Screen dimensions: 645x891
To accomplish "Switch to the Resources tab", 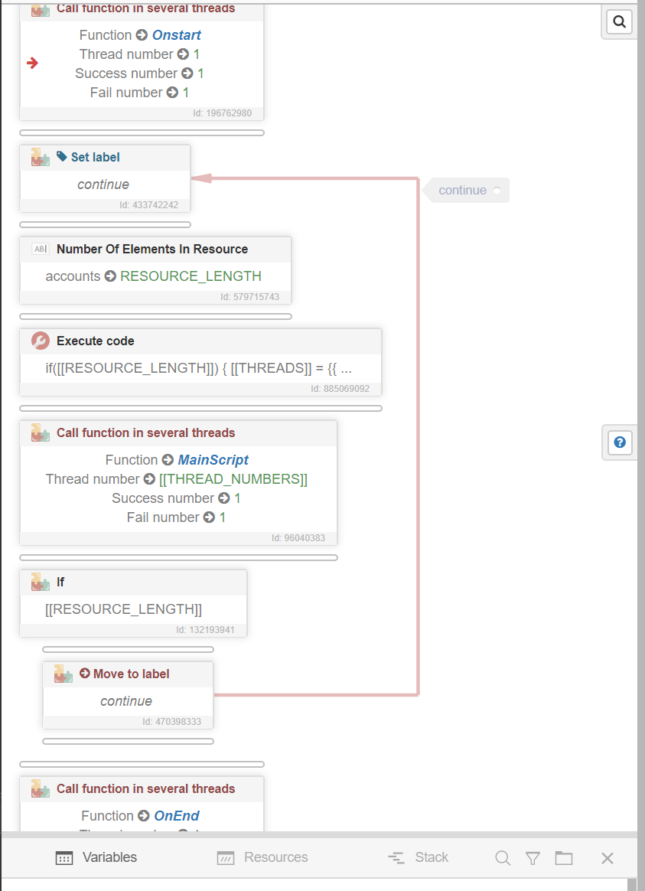I will click(x=262, y=857).
